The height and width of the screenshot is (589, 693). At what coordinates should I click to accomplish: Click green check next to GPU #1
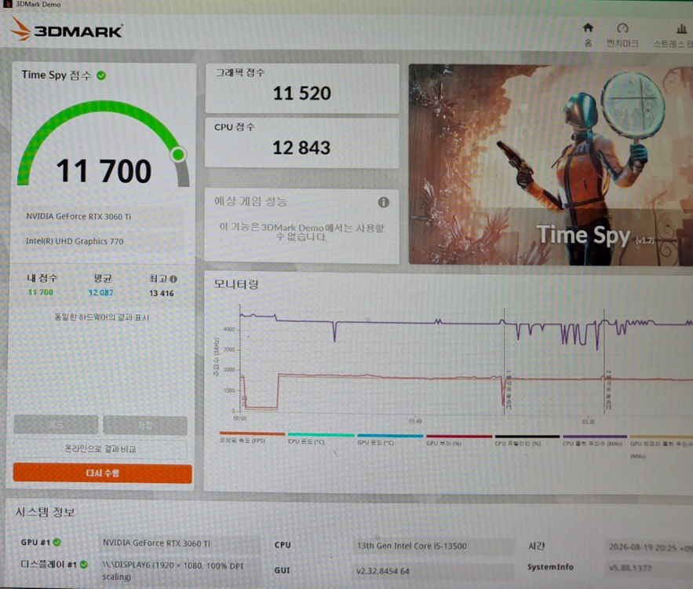point(57,542)
